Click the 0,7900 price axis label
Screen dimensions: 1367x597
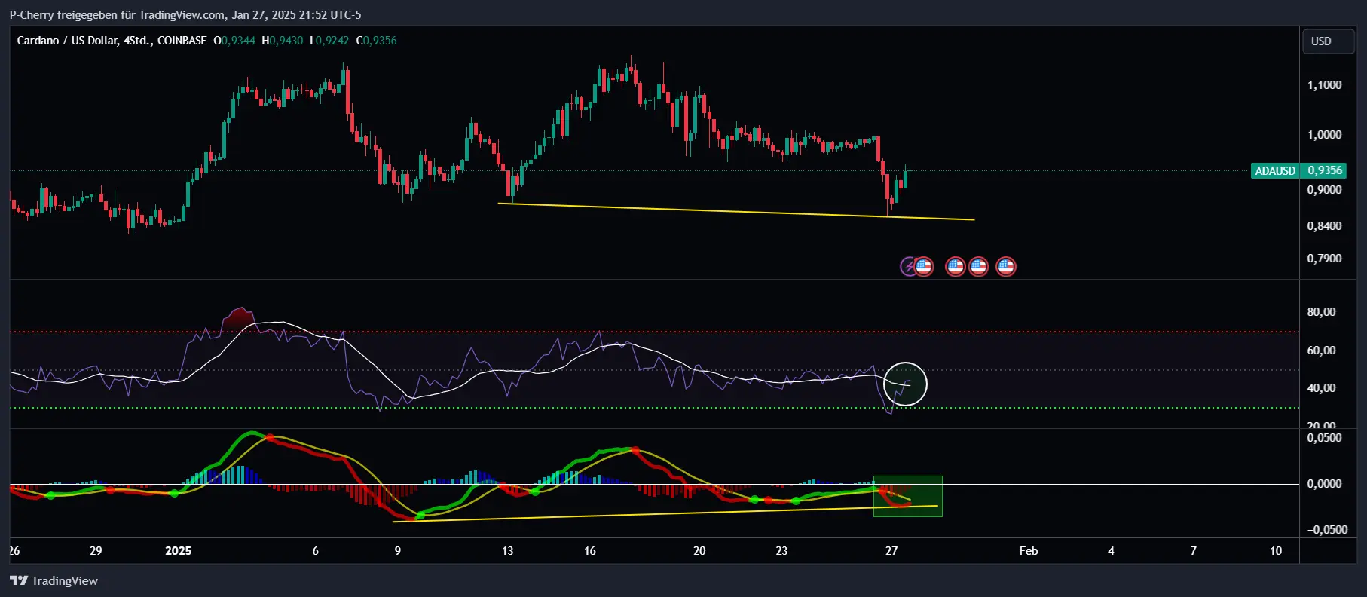coord(1324,259)
